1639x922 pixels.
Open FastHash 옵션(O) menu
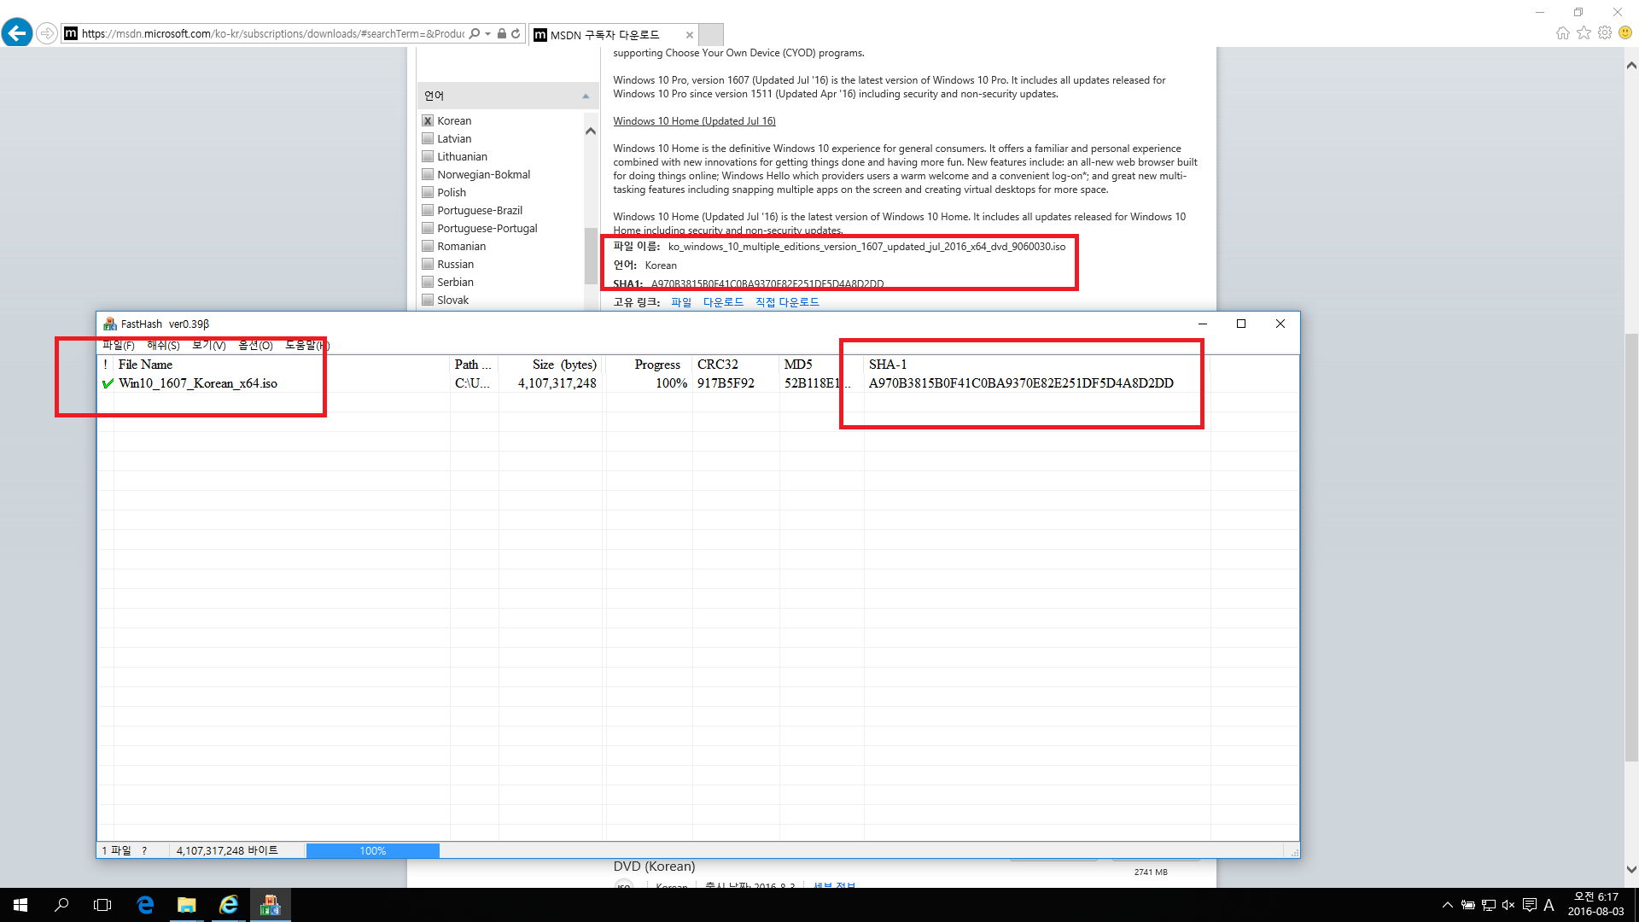255,345
